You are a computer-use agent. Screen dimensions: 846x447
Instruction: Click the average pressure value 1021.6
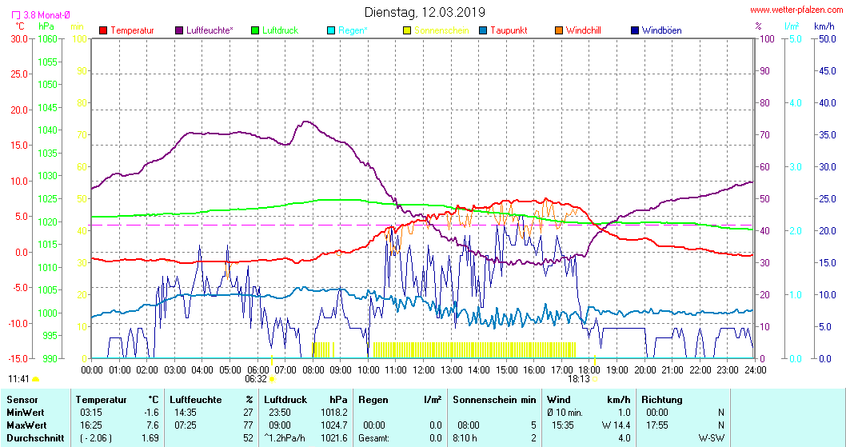[x=334, y=438]
